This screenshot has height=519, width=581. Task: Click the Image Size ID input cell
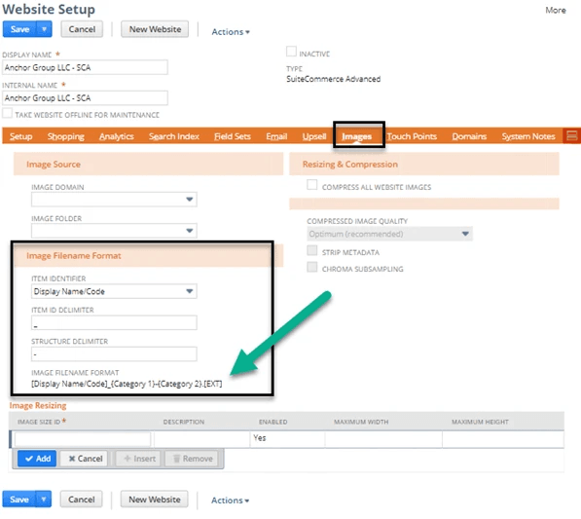pos(83,439)
